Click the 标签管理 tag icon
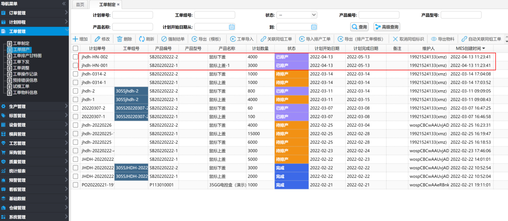Image resolution: width=508 pixels, height=221 pixels. [4, 115]
